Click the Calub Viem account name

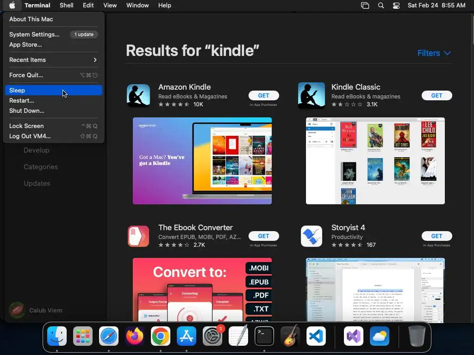46,310
